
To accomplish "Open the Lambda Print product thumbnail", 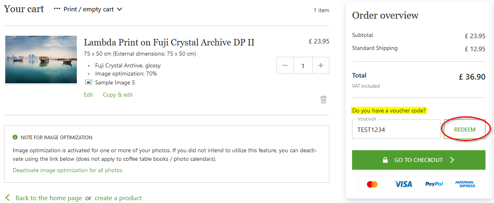I will tap(41, 59).
